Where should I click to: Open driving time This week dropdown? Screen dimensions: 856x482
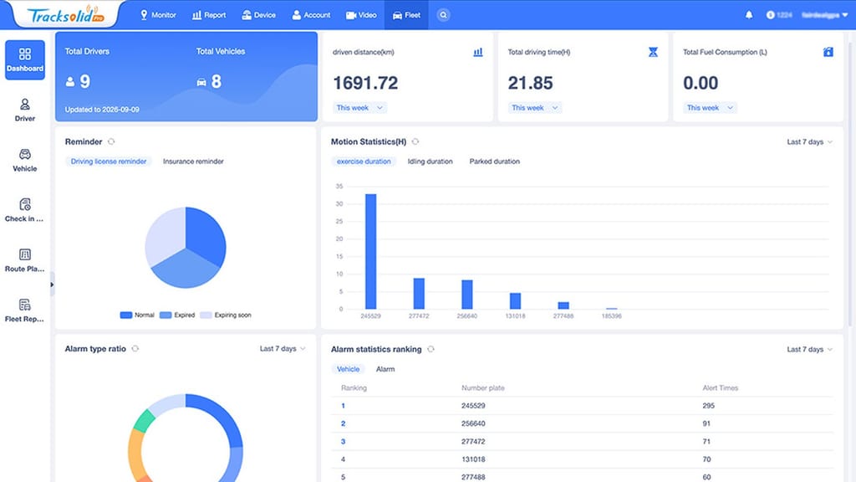[535, 108]
